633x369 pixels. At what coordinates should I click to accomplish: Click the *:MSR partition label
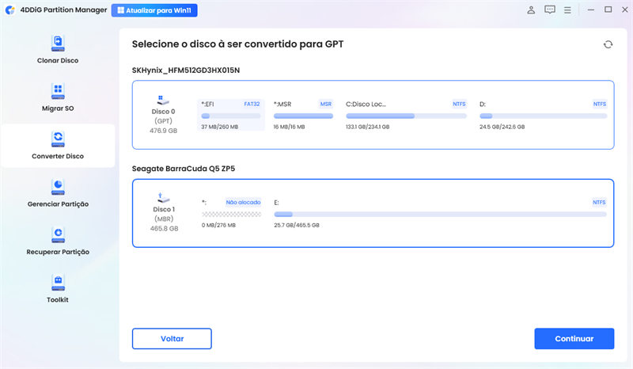(x=282, y=104)
